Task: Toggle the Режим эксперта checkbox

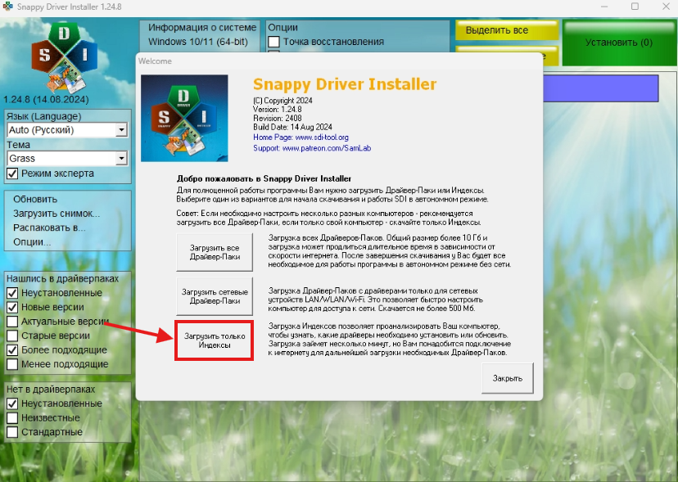Action: pyautogui.click(x=12, y=173)
